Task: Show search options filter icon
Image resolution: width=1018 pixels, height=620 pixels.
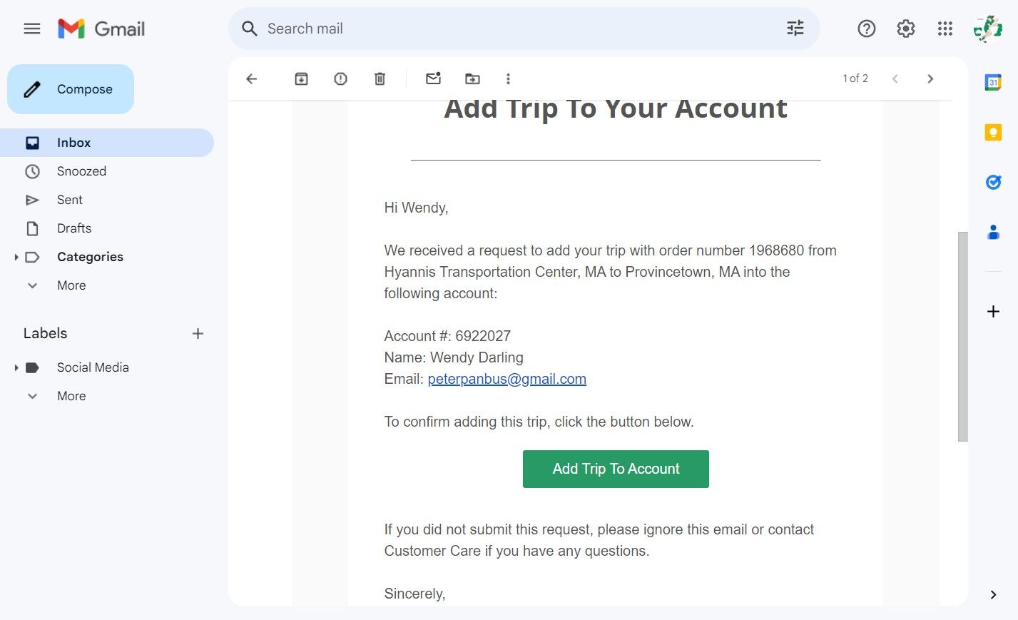Action: [795, 29]
